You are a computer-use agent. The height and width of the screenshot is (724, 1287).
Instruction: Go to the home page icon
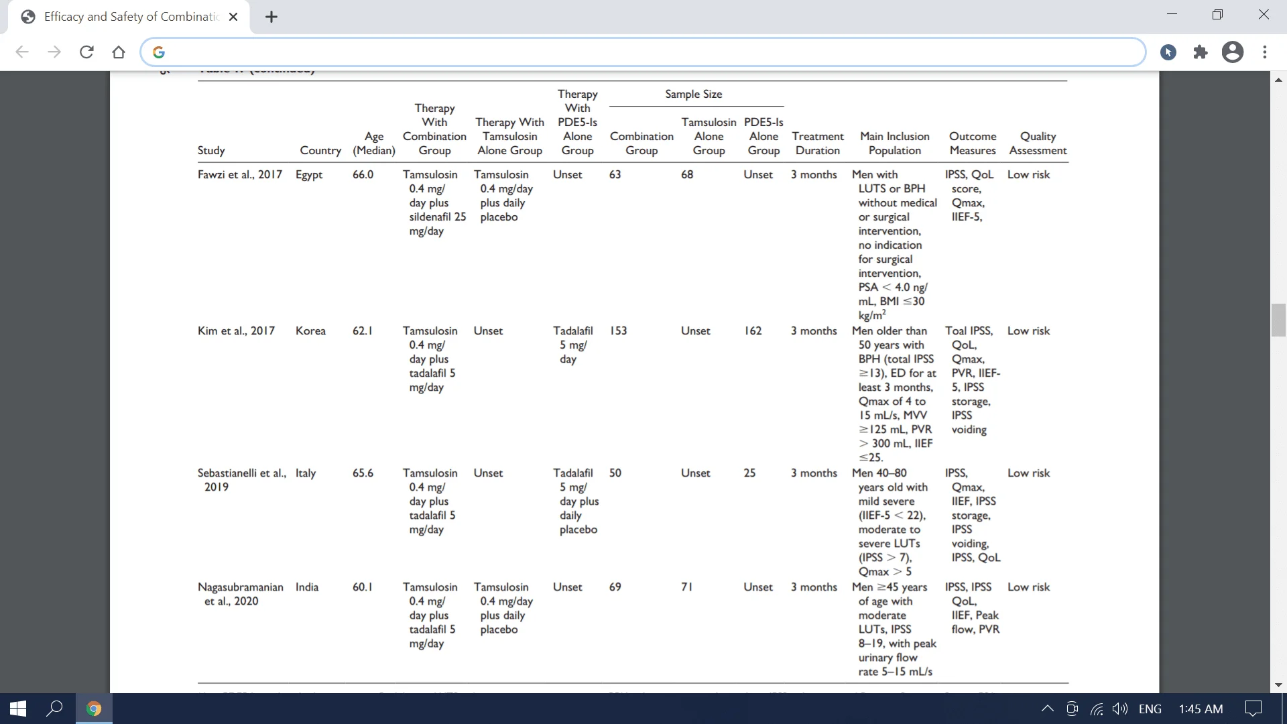tap(119, 52)
